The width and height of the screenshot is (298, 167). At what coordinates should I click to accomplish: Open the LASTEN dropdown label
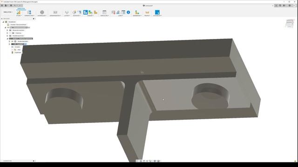click(x=67, y=15)
